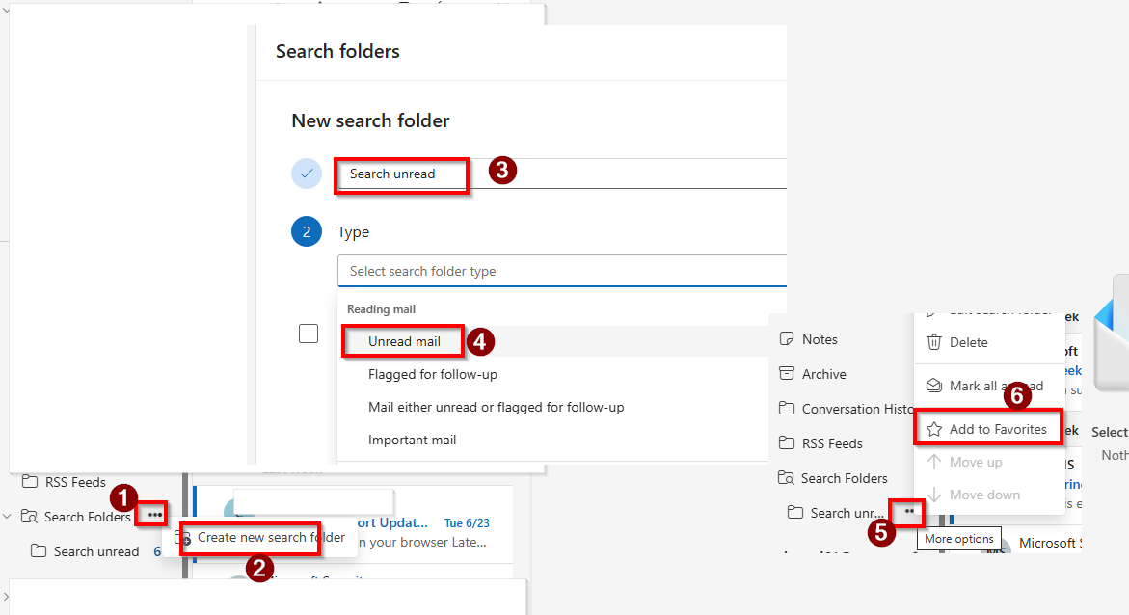Click the completed step one checkmark circle
This screenshot has width=1129, height=615.
306,174
